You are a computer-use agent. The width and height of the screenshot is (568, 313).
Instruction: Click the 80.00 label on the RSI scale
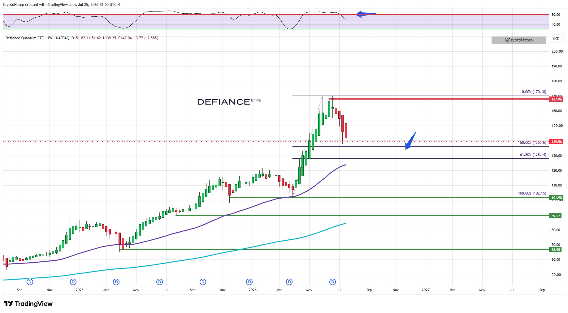556,15
